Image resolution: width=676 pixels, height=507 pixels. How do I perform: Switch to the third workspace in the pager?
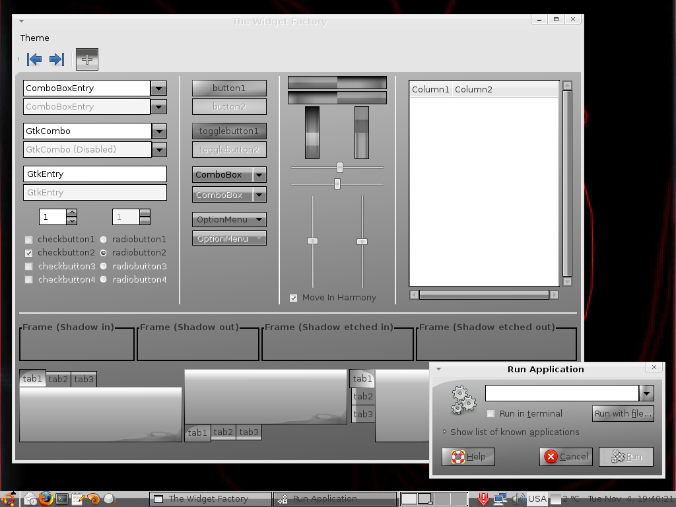(x=442, y=499)
